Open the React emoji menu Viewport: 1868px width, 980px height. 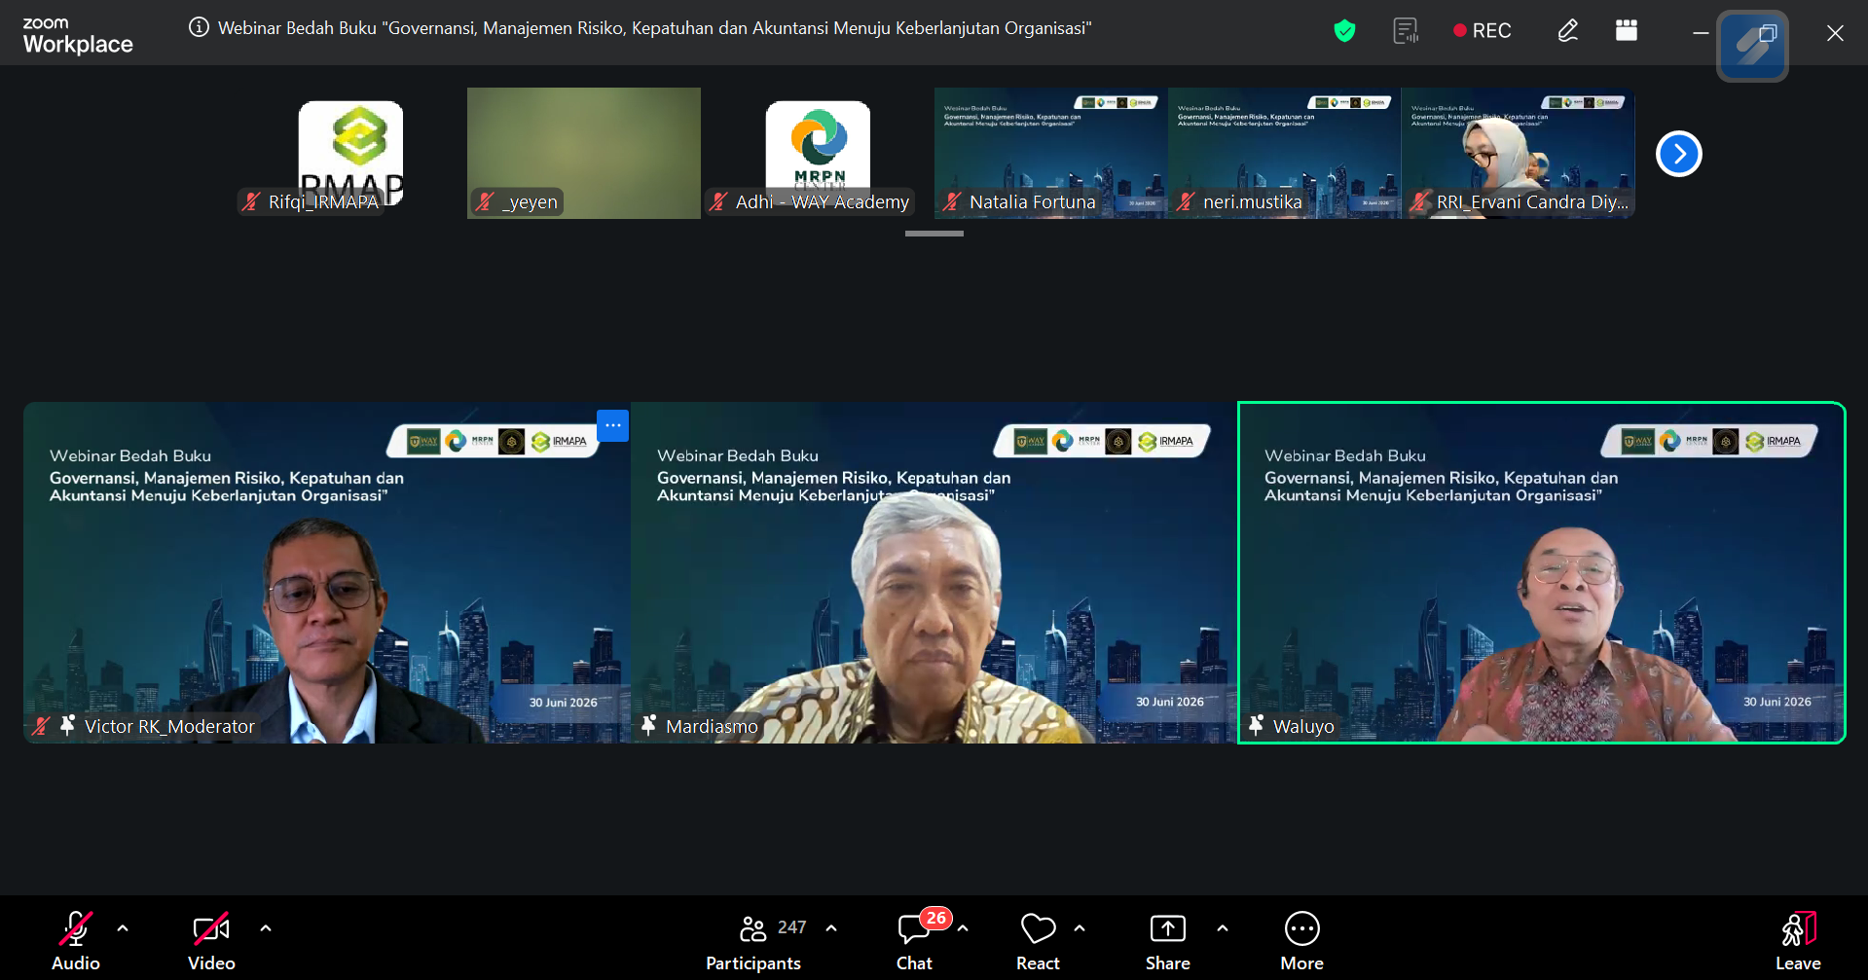pos(1038,940)
